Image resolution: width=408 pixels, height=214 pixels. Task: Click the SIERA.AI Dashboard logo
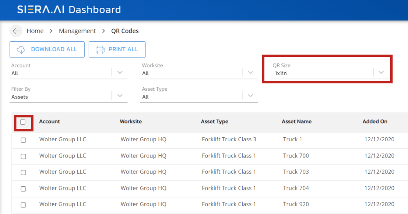tap(69, 10)
